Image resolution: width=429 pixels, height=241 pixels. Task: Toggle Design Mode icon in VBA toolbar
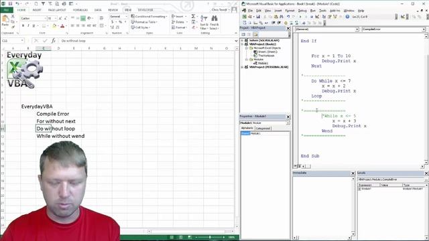(x=317, y=17)
